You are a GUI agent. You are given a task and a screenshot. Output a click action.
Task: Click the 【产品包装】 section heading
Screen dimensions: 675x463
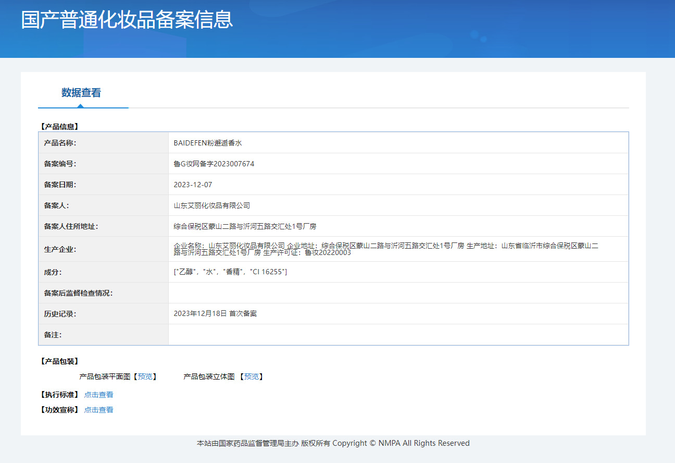(x=59, y=361)
